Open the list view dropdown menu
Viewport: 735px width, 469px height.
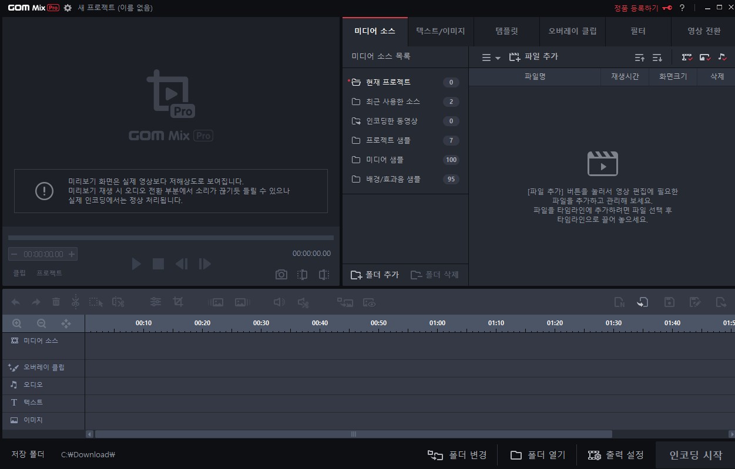coord(491,58)
